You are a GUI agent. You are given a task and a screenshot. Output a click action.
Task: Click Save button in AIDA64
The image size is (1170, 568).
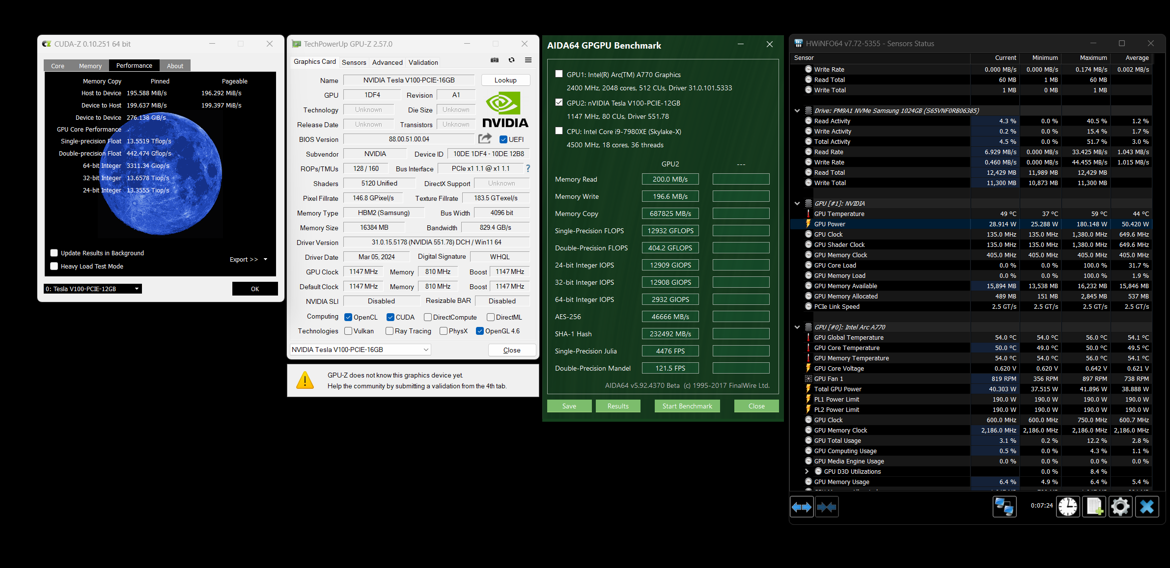(x=569, y=406)
